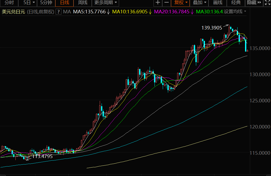Viewport: 271px width, 176px height.
Task: Switch to 周线 weekly chart tab
Action: [x=83, y=3]
